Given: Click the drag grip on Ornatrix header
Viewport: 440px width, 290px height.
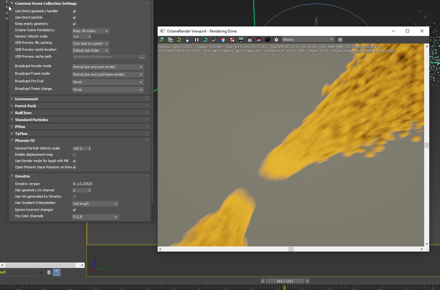Looking at the screenshot, I should (147, 176).
